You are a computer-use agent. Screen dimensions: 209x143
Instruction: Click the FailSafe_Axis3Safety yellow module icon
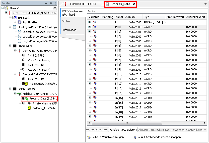point(29,108)
